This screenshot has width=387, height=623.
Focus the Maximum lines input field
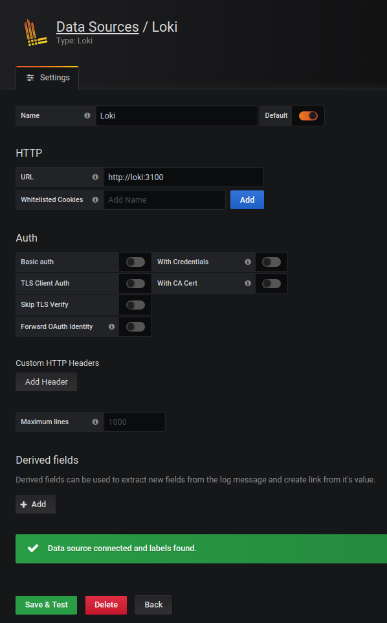coord(134,422)
